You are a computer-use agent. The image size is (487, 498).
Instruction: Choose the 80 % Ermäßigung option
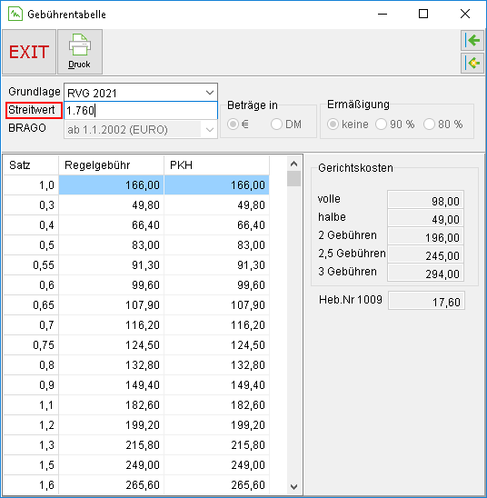429,124
